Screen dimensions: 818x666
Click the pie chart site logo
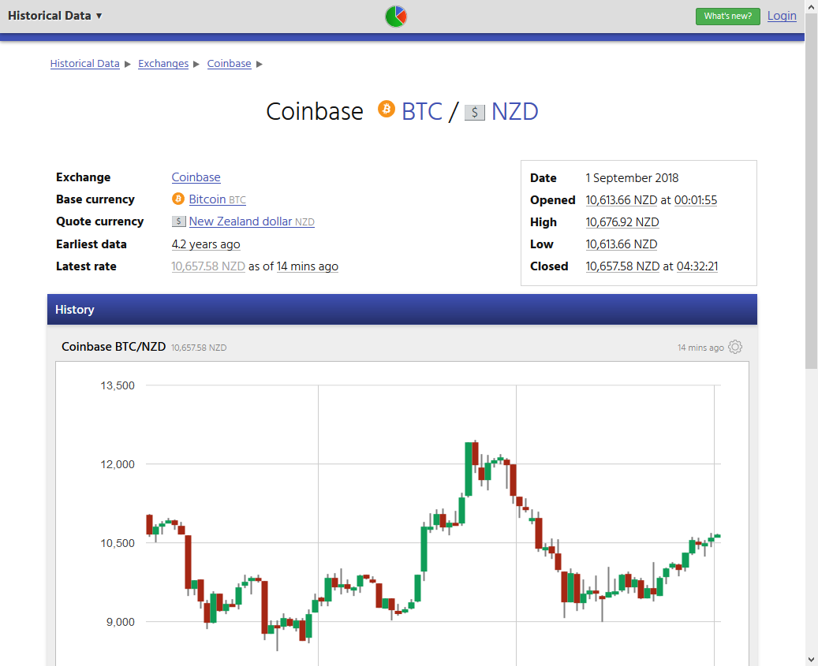pyautogui.click(x=396, y=16)
